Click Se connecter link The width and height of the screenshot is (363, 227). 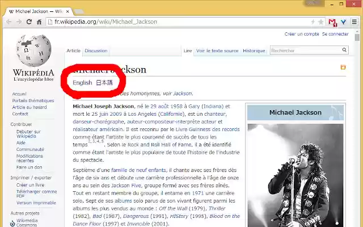[335, 34]
